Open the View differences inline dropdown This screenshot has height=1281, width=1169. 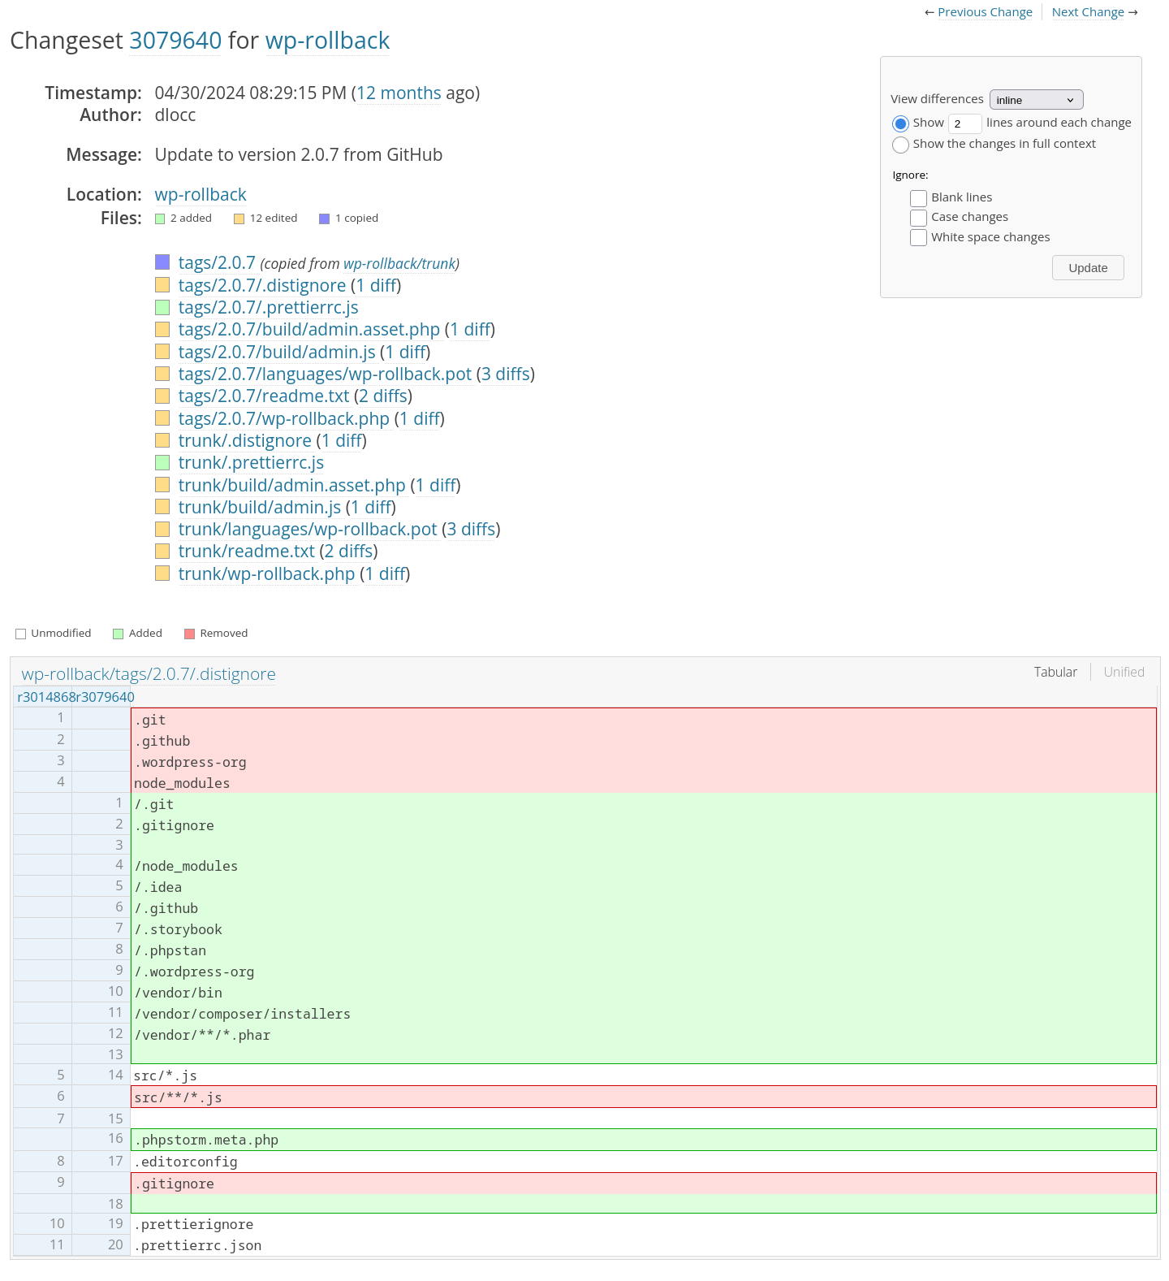pyautogui.click(x=1036, y=100)
